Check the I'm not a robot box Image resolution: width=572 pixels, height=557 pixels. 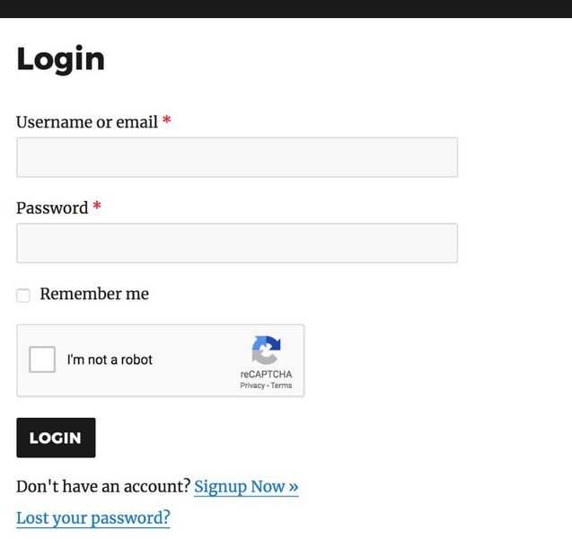point(42,359)
